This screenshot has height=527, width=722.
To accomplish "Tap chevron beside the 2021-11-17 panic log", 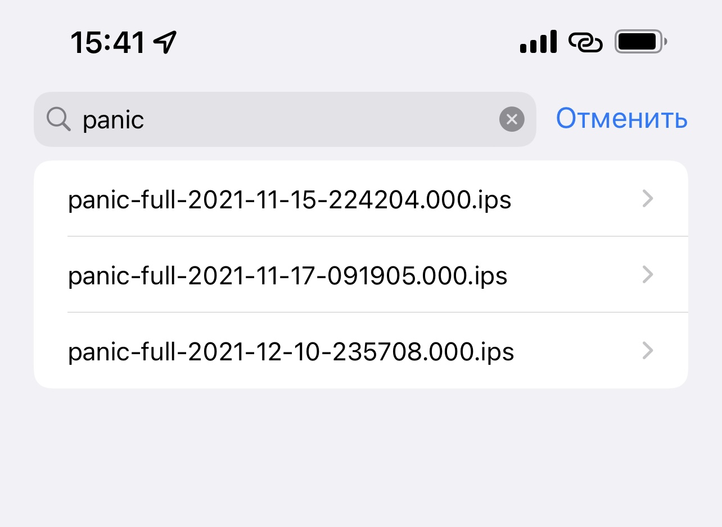I will [648, 274].
